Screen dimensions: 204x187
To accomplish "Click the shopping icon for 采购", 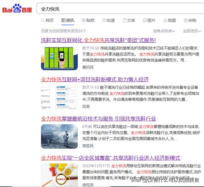I will 186,20.
